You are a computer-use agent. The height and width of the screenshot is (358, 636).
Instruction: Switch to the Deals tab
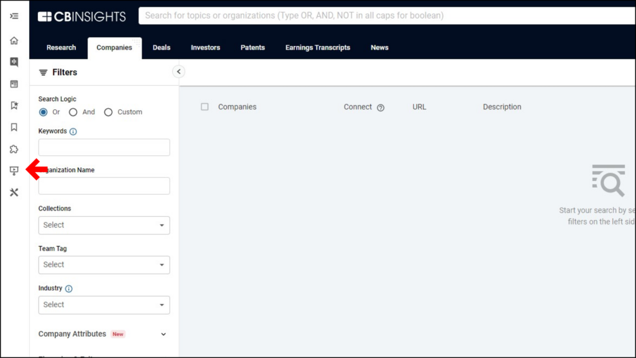pos(161,47)
